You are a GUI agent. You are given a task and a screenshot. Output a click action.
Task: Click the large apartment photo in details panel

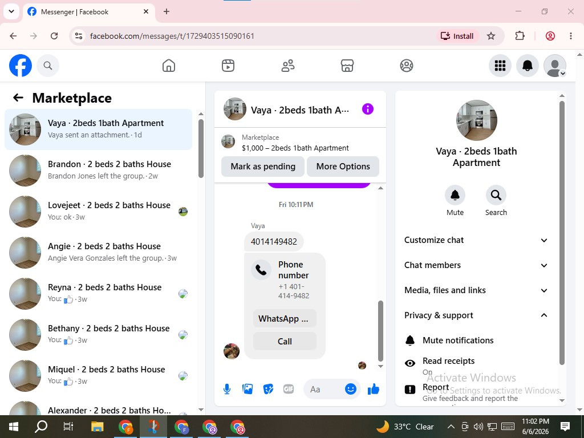click(x=476, y=120)
